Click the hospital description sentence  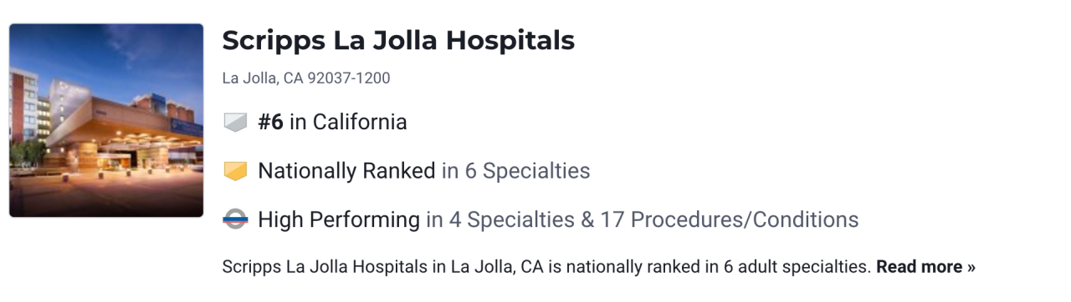546,267
